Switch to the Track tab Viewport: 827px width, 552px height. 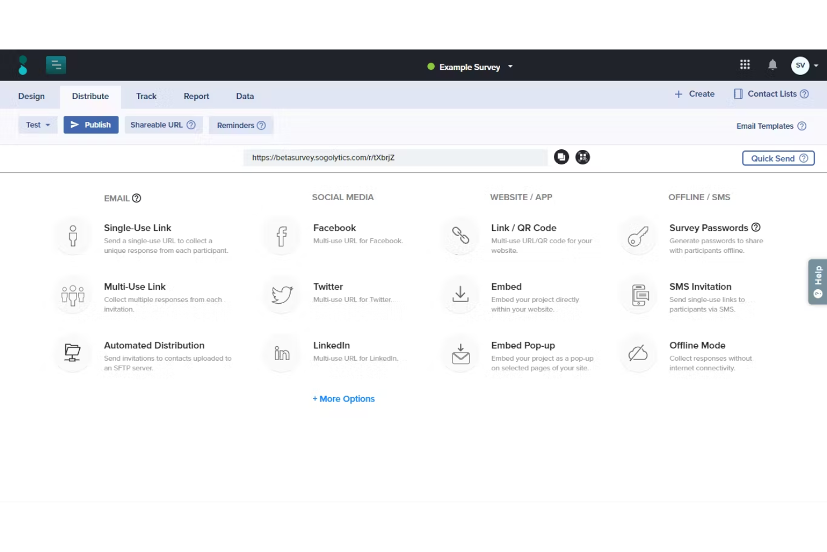pyautogui.click(x=146, y=96)
